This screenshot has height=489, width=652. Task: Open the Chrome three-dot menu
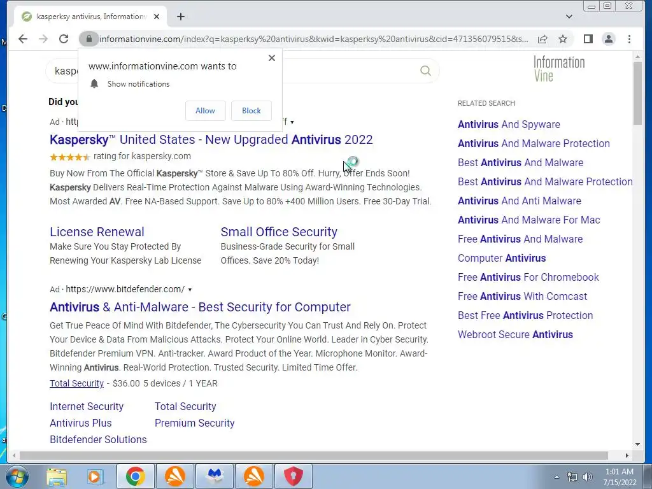pyautogui.click(x=629, y=39)
